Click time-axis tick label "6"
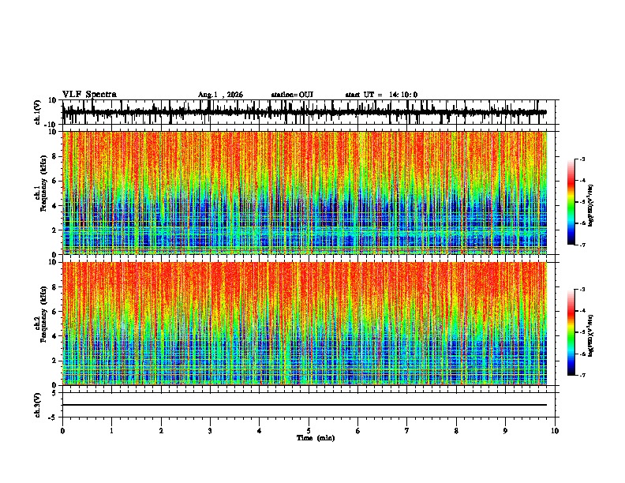 tap(358, 431)
